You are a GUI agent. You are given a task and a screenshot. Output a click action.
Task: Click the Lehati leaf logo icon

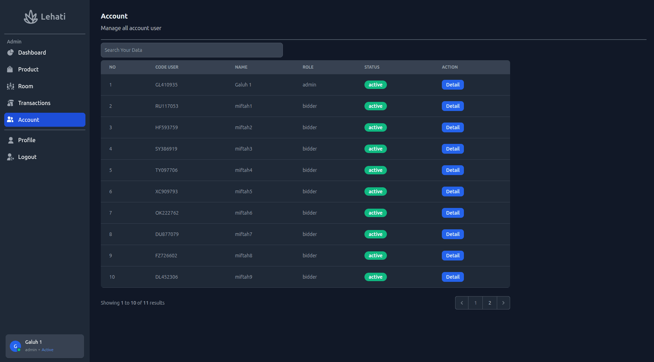click(x=31, y=17)
